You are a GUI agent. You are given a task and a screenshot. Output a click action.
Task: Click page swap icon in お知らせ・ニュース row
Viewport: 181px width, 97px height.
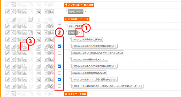pos(30,19)
